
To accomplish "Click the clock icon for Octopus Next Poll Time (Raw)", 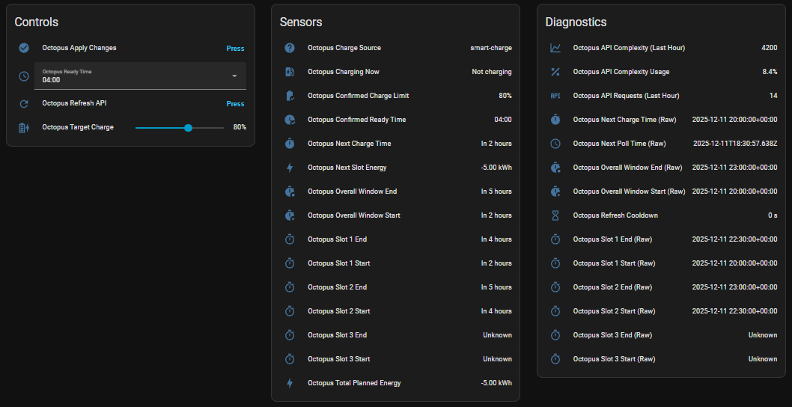I will (x=555, y=144).
